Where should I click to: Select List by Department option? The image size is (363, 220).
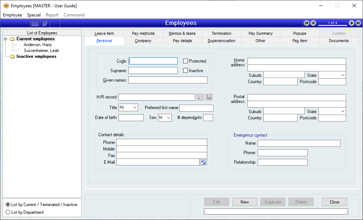coord(8,212)
